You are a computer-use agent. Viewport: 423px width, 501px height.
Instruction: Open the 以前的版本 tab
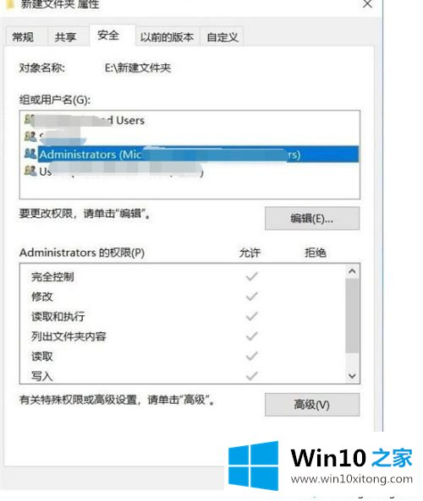pos(167,37)
